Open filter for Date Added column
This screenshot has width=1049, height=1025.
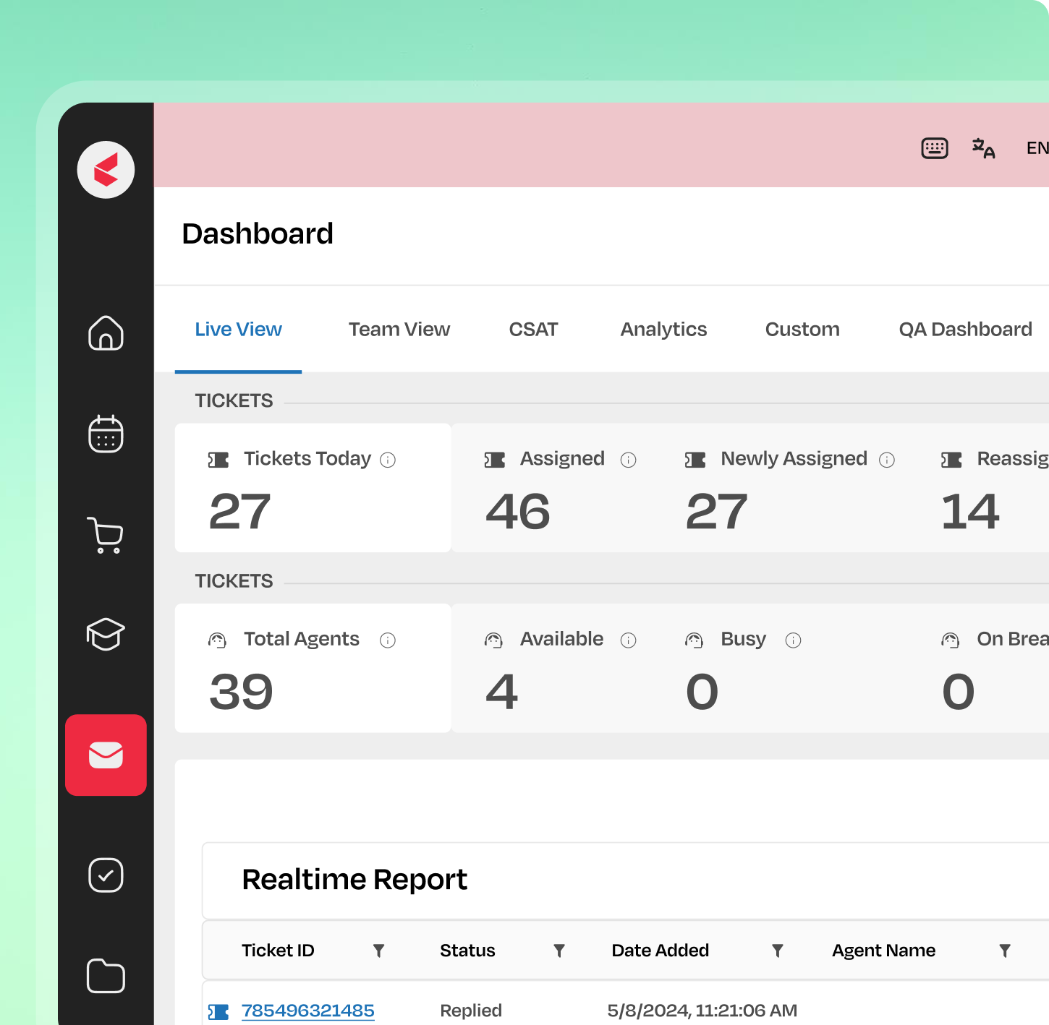778,951
